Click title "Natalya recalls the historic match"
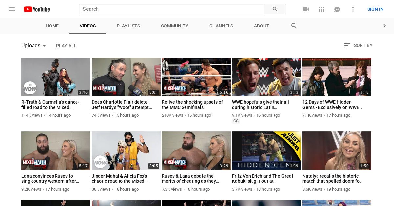Screen dimensions: 394x206 point(333,179)
